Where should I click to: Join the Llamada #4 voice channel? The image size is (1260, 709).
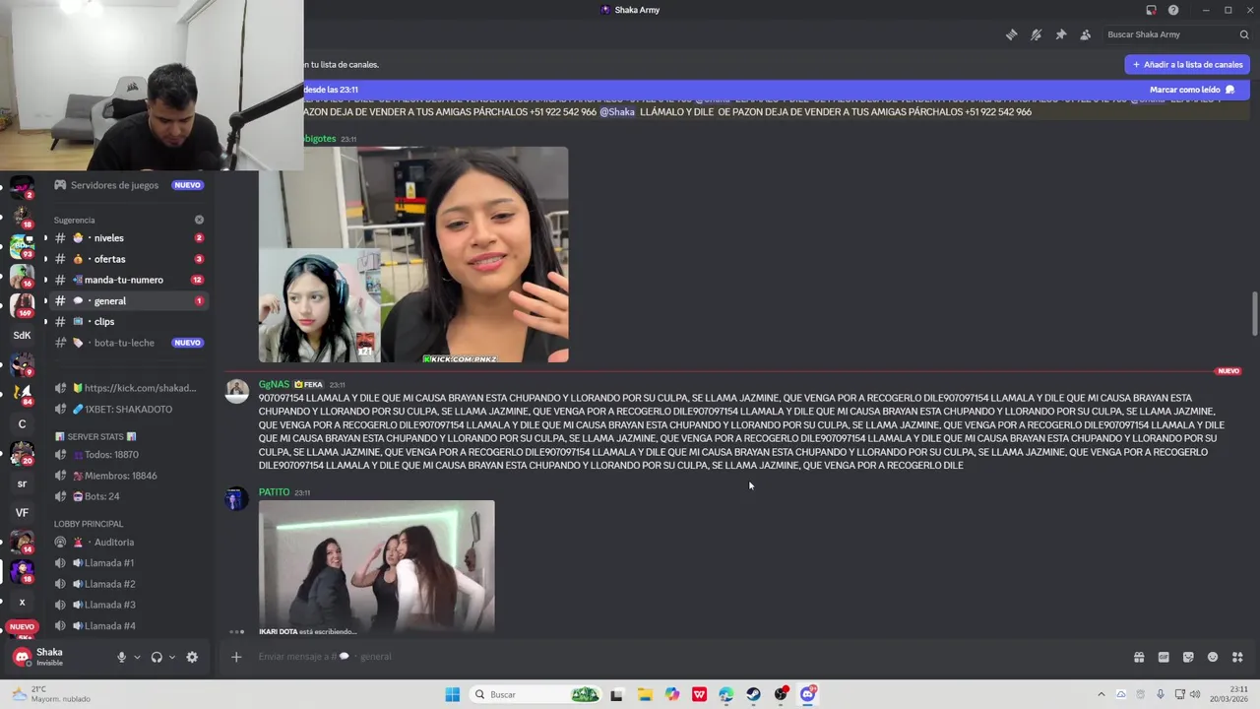[x=127, y=626]
